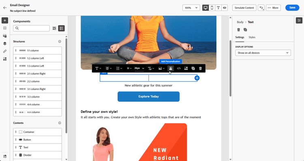Open the layers icon in left sidebar
The height and width of the screenshot is (161, 304).
[5, 44]
